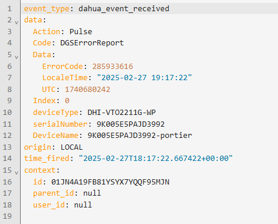Select the LocaleTime string 2025-02-27 19:17:22

pos(145,78)
